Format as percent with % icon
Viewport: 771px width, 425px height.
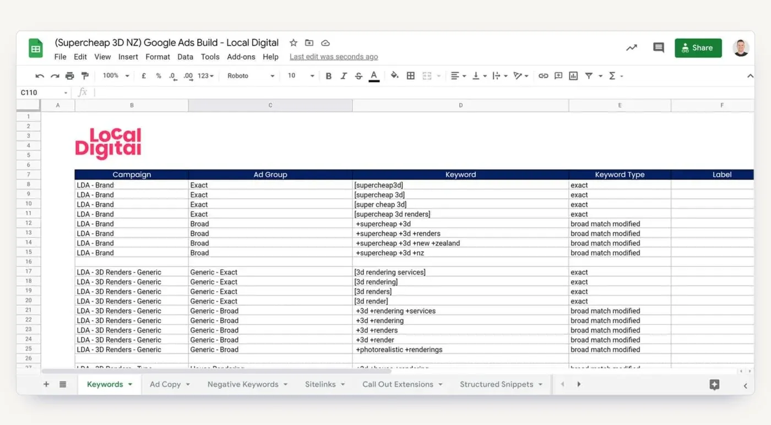159,76
